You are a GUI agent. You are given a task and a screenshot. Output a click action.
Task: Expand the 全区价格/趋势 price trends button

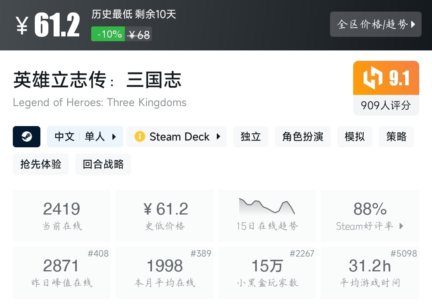(376, 24)
